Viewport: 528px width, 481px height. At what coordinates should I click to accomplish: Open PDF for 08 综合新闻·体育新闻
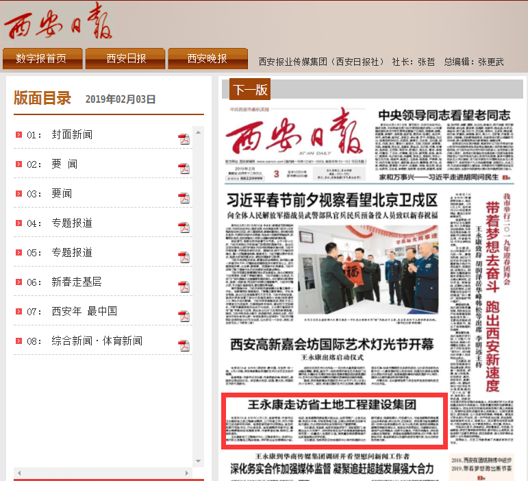[x=184, y=345]
